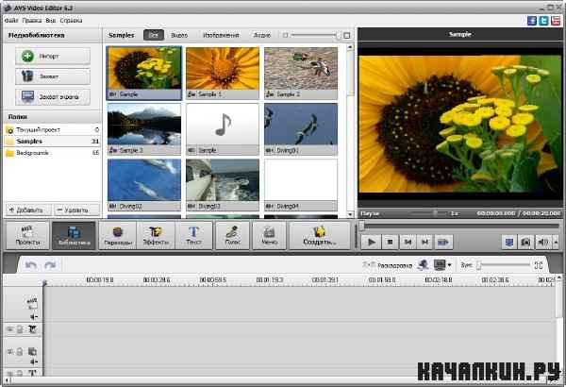Select the Видео filter tab
Screen dimensions: 566x387
point(179,35)
